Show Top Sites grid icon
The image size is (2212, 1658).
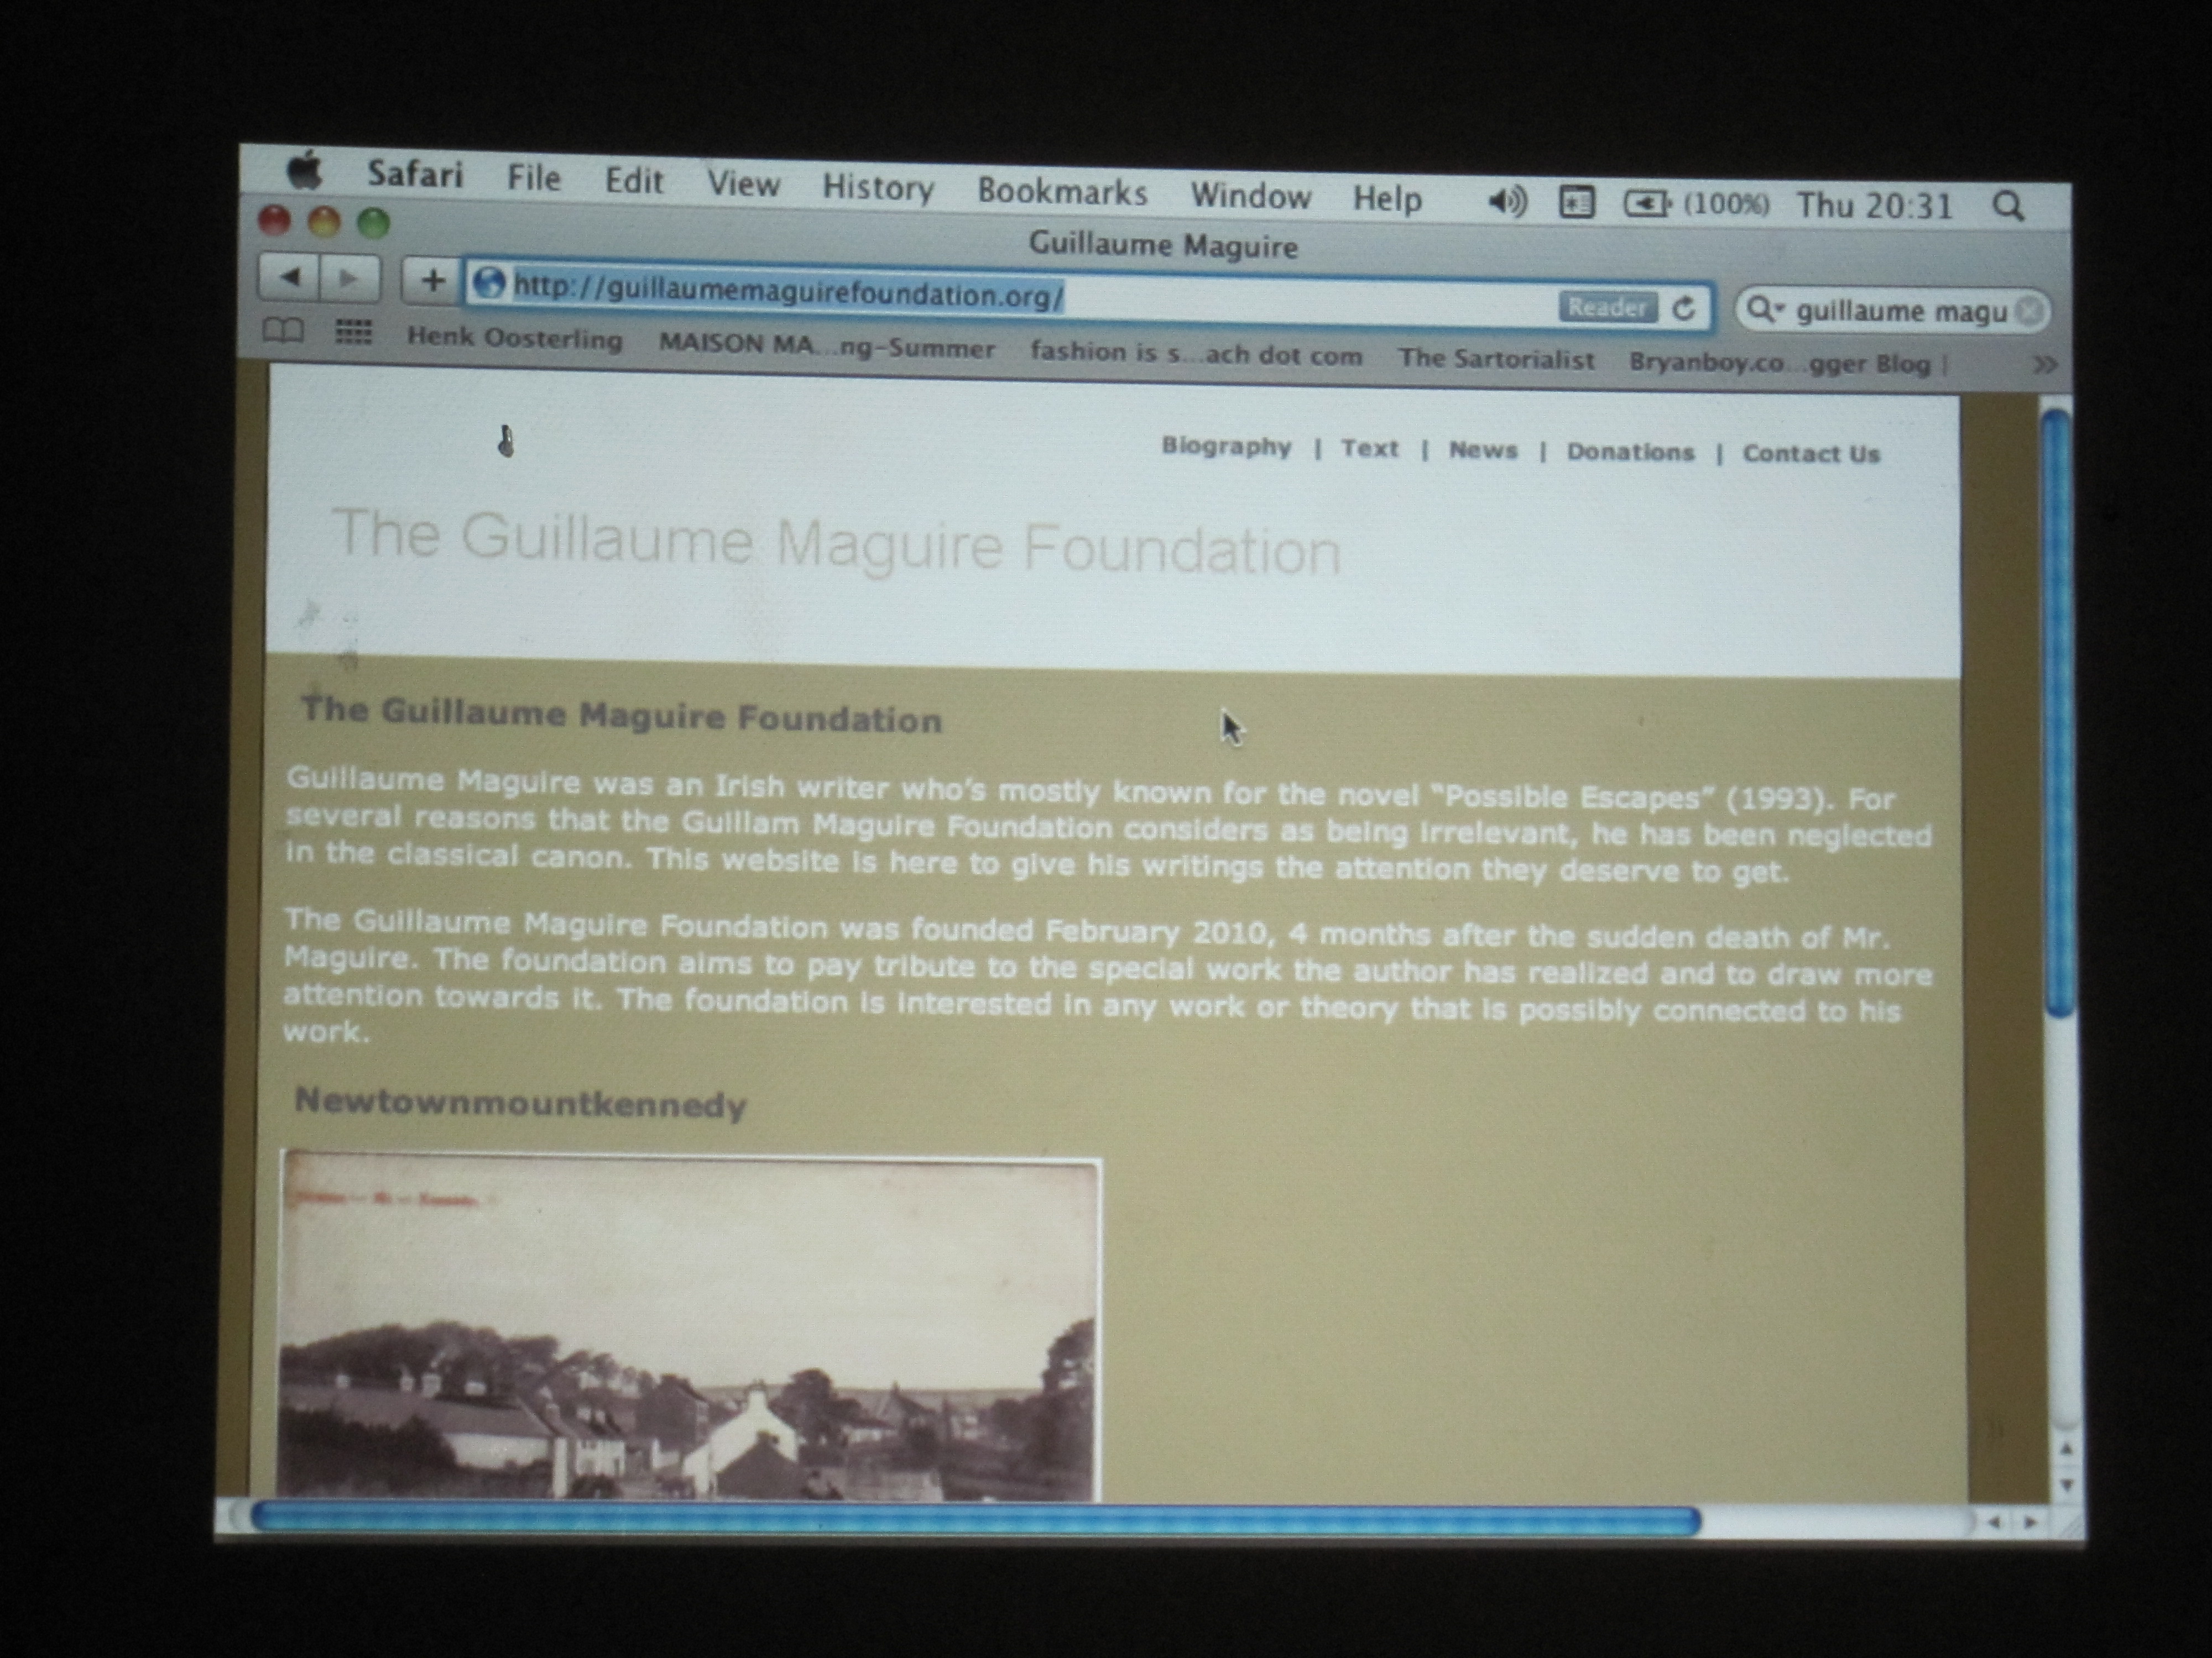pos(353,332)
